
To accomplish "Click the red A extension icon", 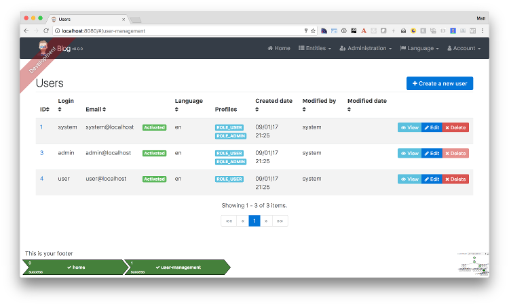I will tap(364, 30).
